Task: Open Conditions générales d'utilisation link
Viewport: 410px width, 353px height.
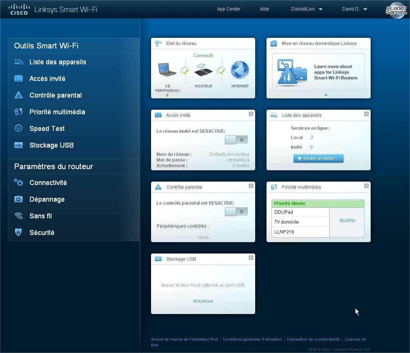Action: (x=253, y=339)
